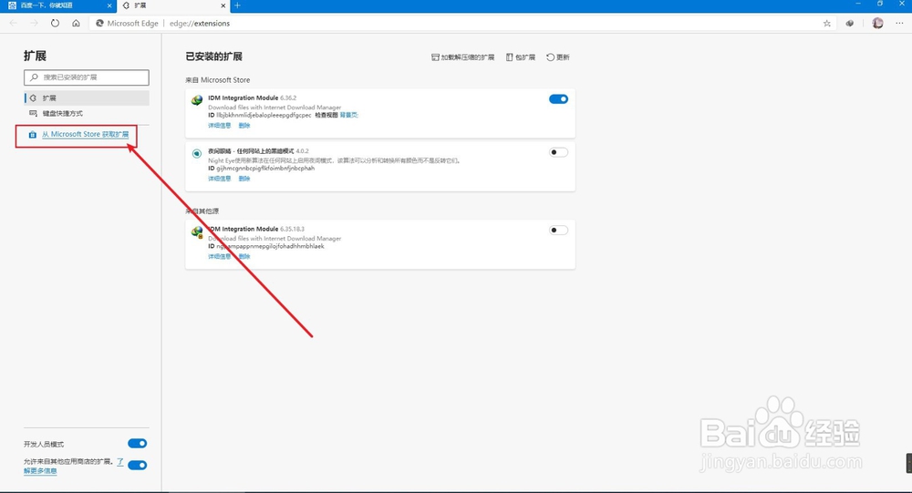
Task: Open 键盘快捷方式 in the sidebar
Action: tap(86, 113)
